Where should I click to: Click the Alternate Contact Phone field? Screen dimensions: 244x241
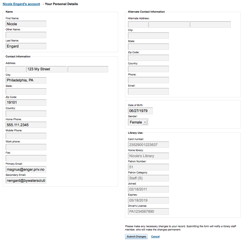pyautogui.click(x=148, y=80)
